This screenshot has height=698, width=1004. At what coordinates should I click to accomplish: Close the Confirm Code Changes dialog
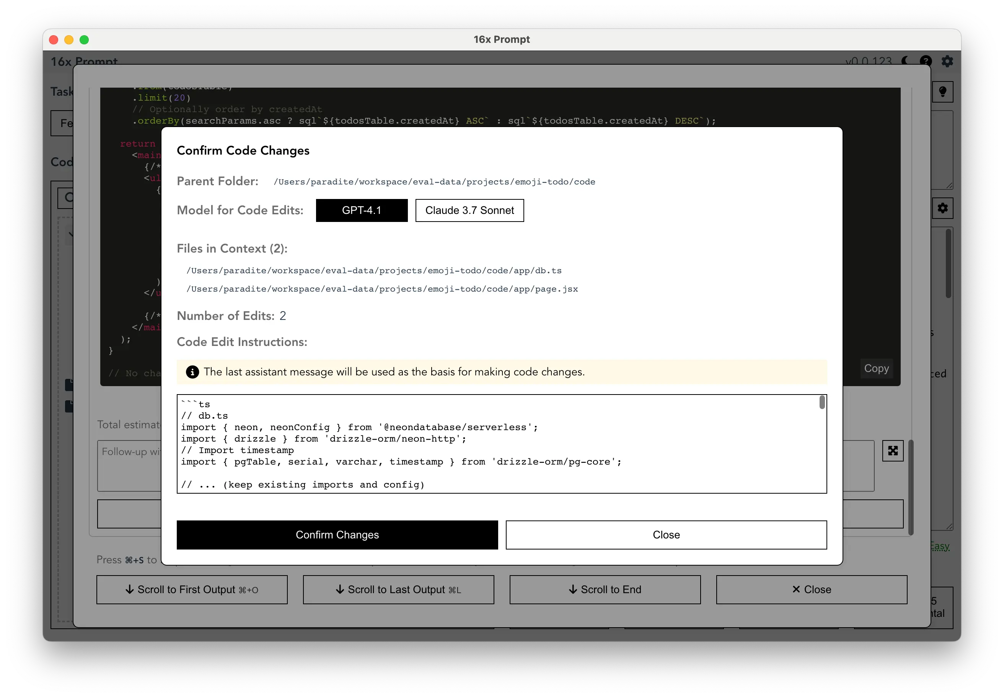point(666,535)
